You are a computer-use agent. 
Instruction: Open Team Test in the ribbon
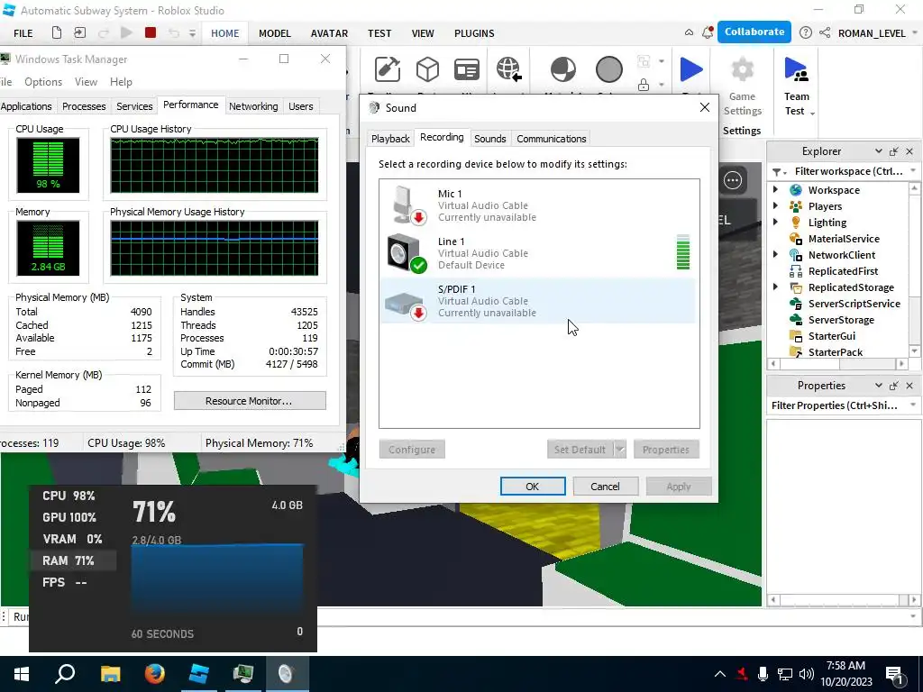pos(797,86)
